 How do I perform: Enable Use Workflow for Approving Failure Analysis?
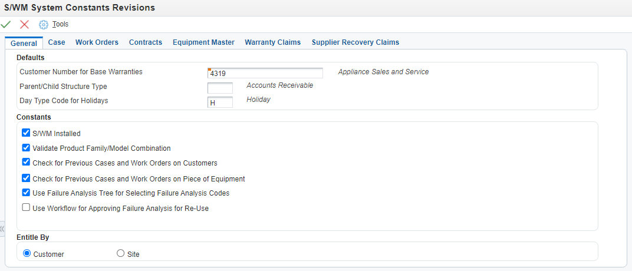pyautogui.click(x=26, y=208)
